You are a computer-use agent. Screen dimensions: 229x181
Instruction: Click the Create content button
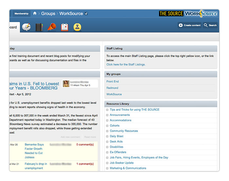pyautogui.click(x=189, y=25)
